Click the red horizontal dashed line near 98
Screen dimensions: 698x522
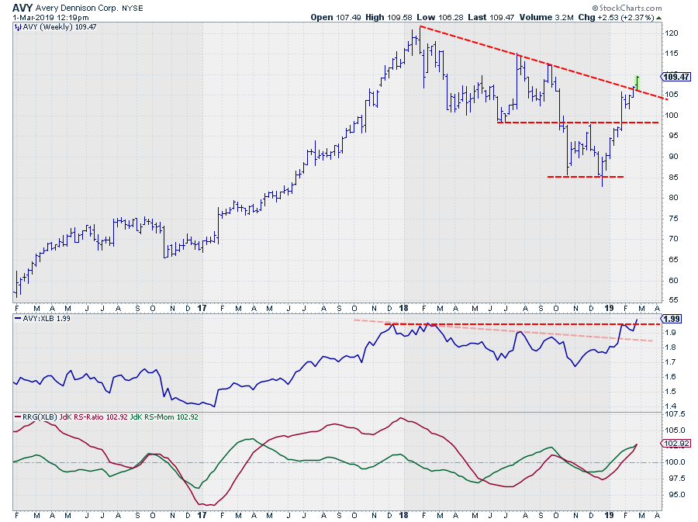(578, 123)
